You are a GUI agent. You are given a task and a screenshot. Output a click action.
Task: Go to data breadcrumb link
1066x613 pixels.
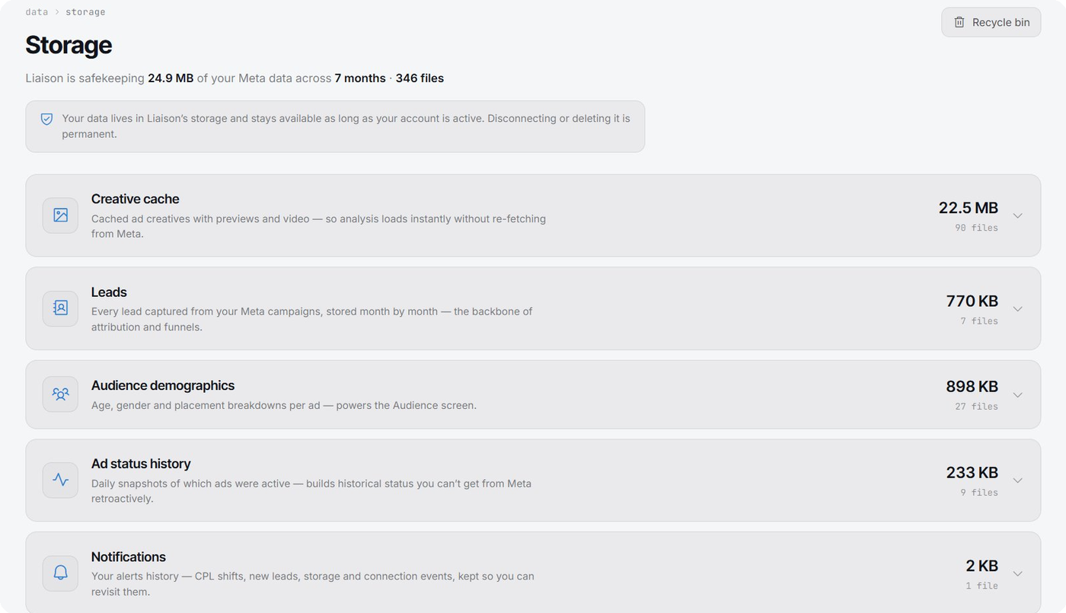[x=37, y=12]
